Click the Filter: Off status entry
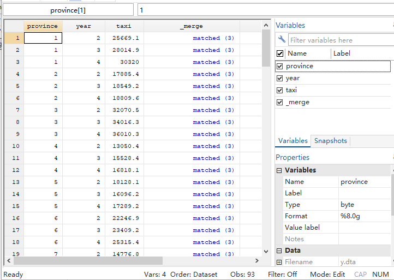394x280 pixels. click(283, 275)
